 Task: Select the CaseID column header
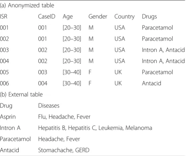pos(47,17)
